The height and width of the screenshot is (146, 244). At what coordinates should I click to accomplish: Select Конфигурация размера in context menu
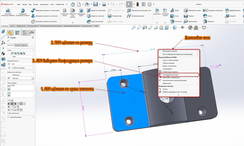pos(178,75)
